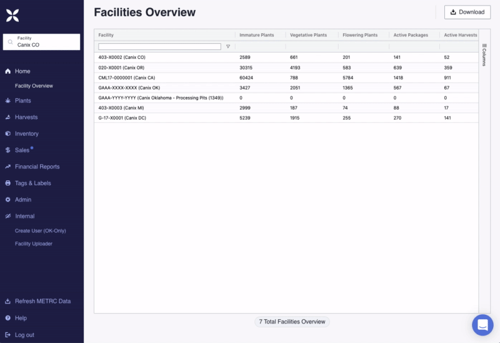Click the Columns panel bars icon
Image resolution: width=500 pixels, height=343 pixels.
click(x=484, y=46)
